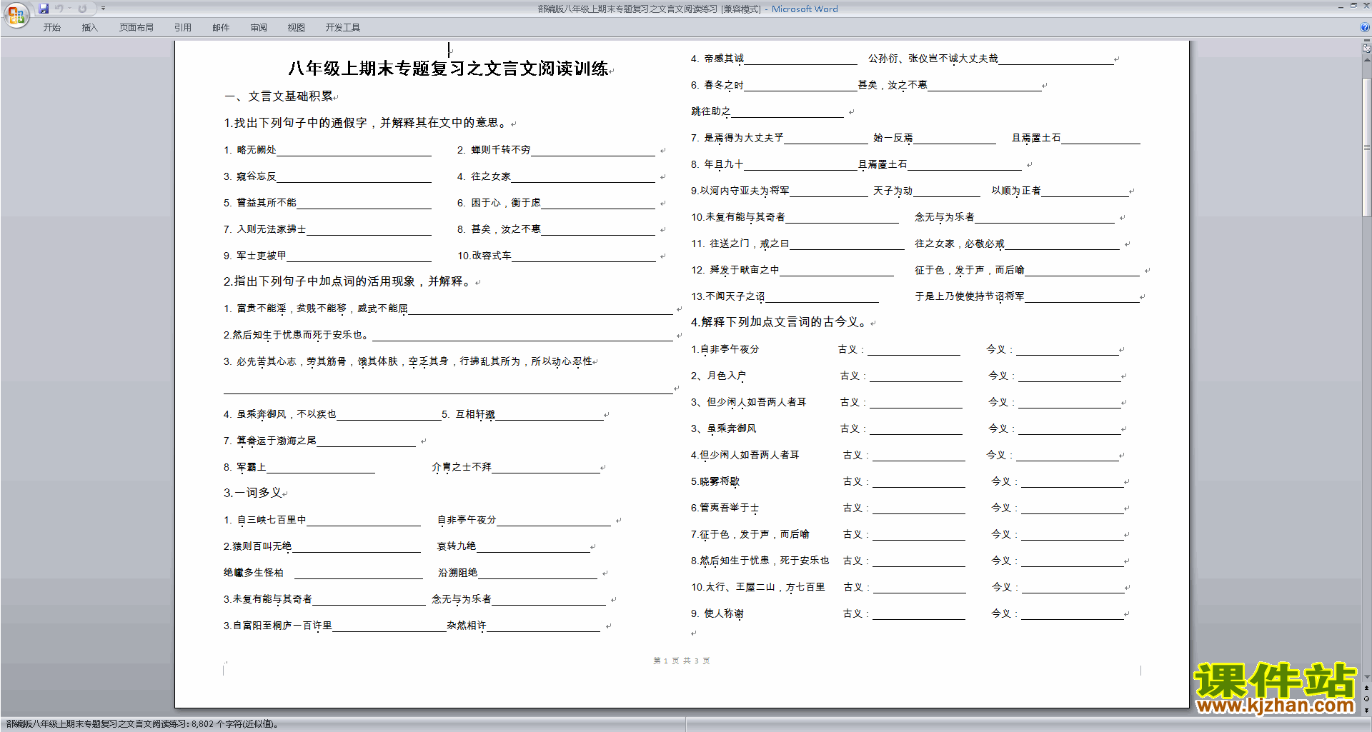Click the page footer 第 1 页 共 3 页
Image resolution: width=1372 pixels, height=732 pixels.
[x=682, y=661]
